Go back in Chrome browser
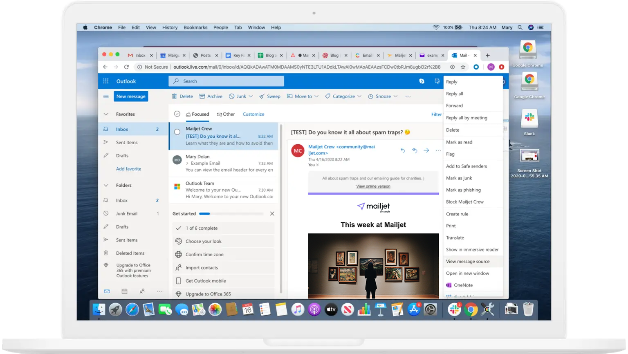The width and height of the screenshot is (628, 354). pos(105,67)
